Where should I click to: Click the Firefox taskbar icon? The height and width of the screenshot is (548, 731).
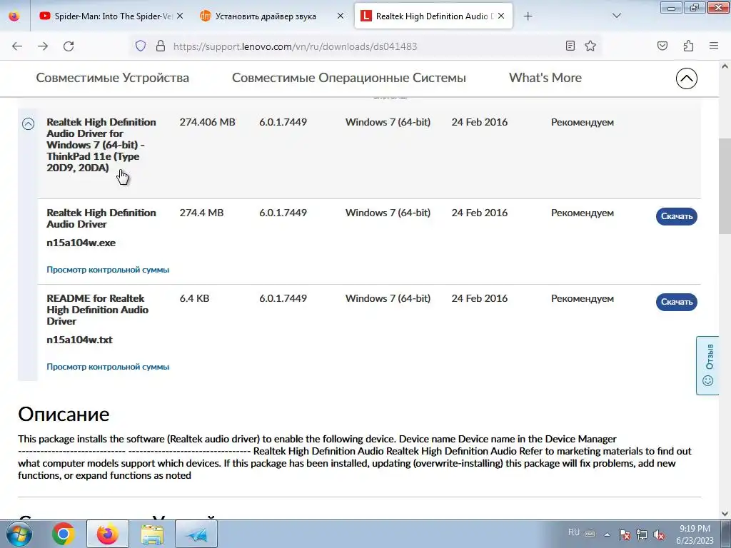click(x=107, y=534)
